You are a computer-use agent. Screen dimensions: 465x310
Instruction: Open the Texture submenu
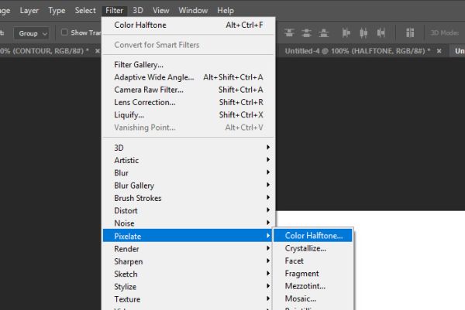point(188,299)
